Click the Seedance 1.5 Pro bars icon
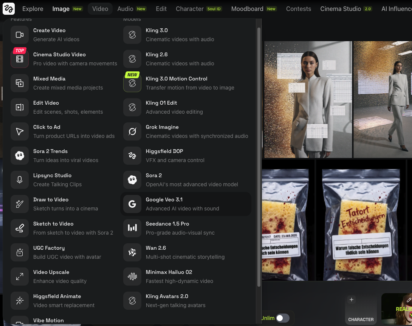This screenshot has width=412, height=326. pyautogui.click(x=132, y=228)
